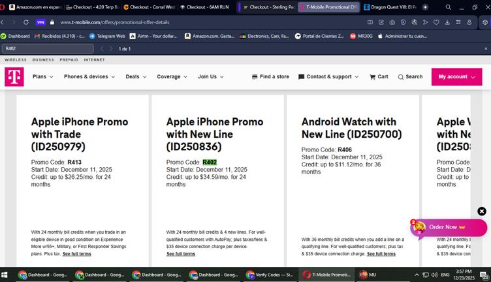Expand the Plans dropdown
Viewport: 491px width, 282px height.
pos(43,76)
